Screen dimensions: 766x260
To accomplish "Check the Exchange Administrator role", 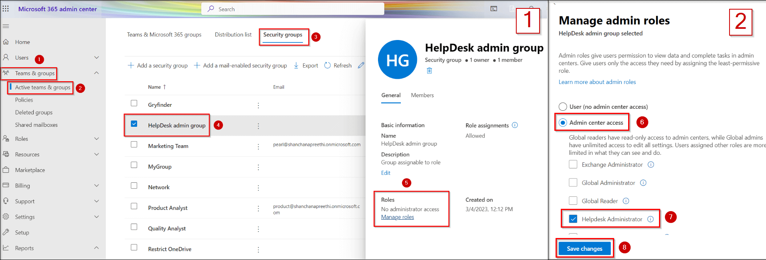I will [573, 164].
